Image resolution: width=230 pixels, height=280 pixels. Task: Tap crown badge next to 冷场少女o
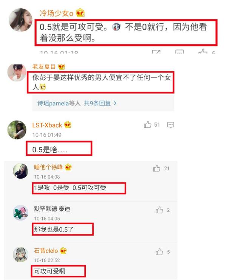click(80, 13)
